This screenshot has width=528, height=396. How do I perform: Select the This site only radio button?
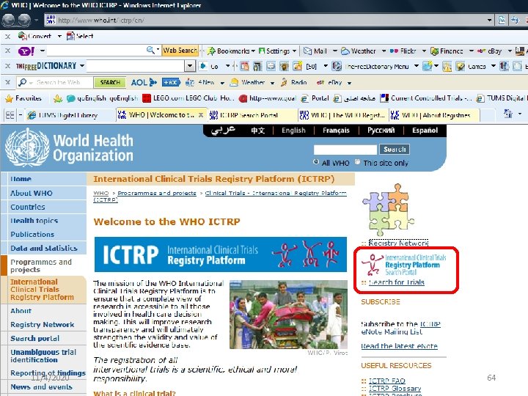tap(357, 162)
